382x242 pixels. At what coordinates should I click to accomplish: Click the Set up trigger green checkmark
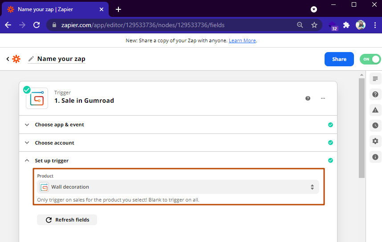(330, 161)
